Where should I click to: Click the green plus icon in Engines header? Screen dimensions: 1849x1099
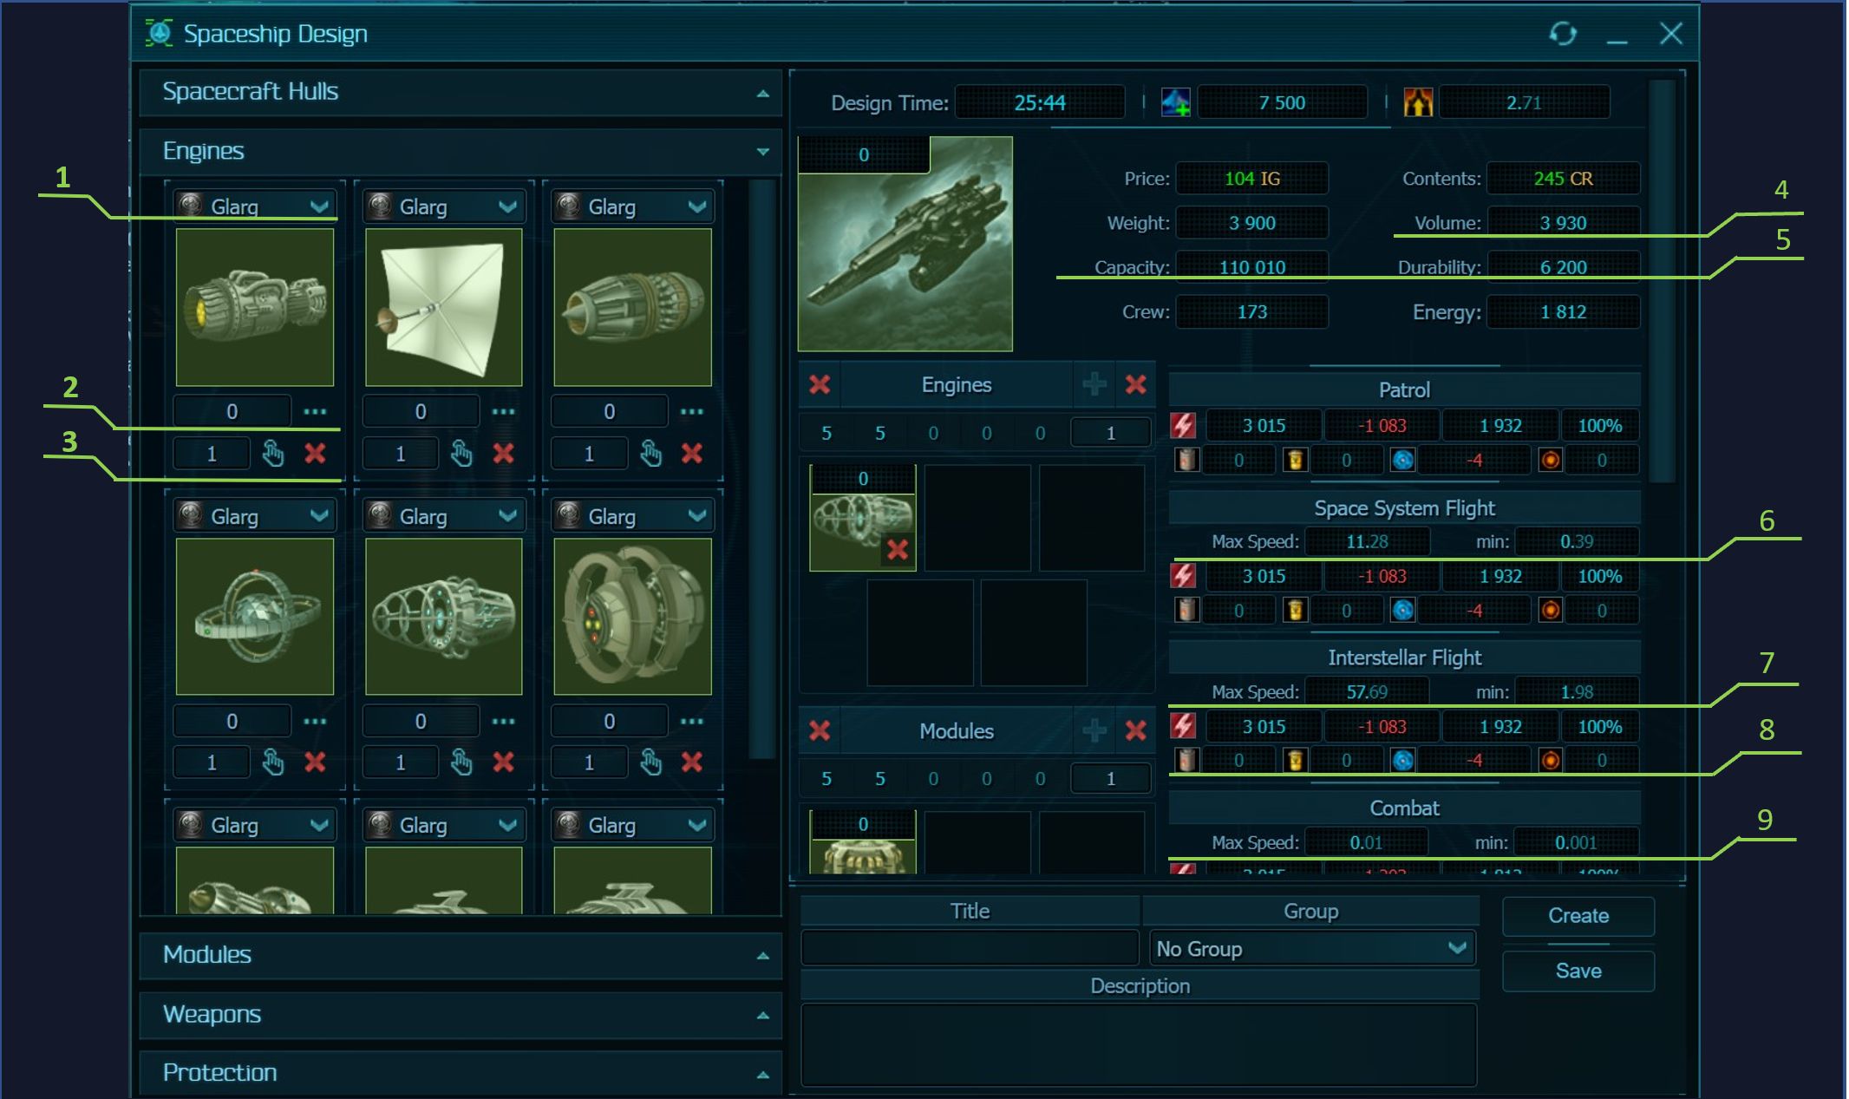[1094, 384]
